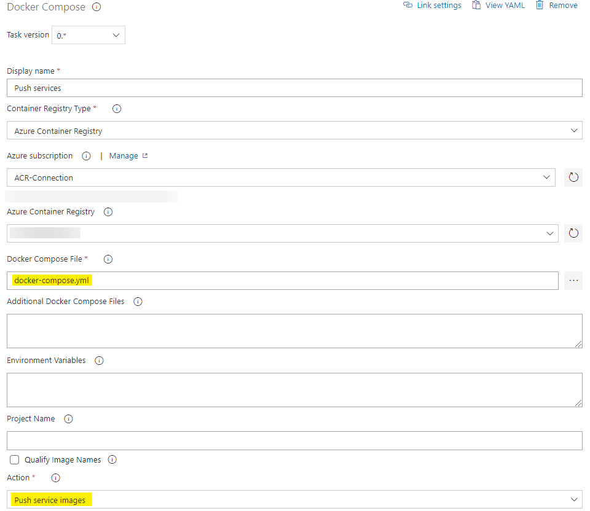The image size is (590, 511).
Task: Show info for Azure Container Registry
Action: (108, 212)
